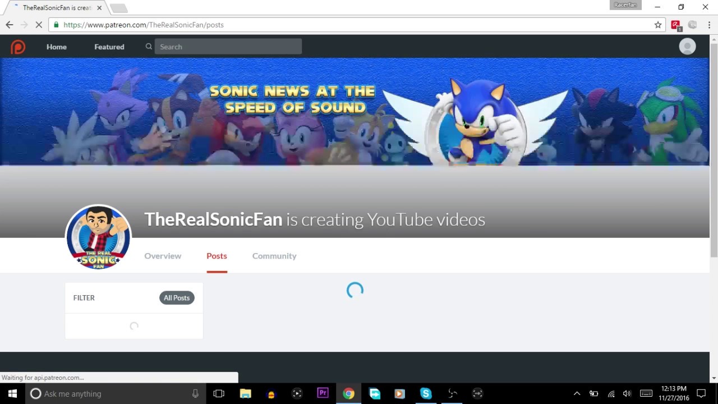Open the Windows Start menu
Image resolution: width=718 pixels, height=404 pixels.
coord(12,393)
